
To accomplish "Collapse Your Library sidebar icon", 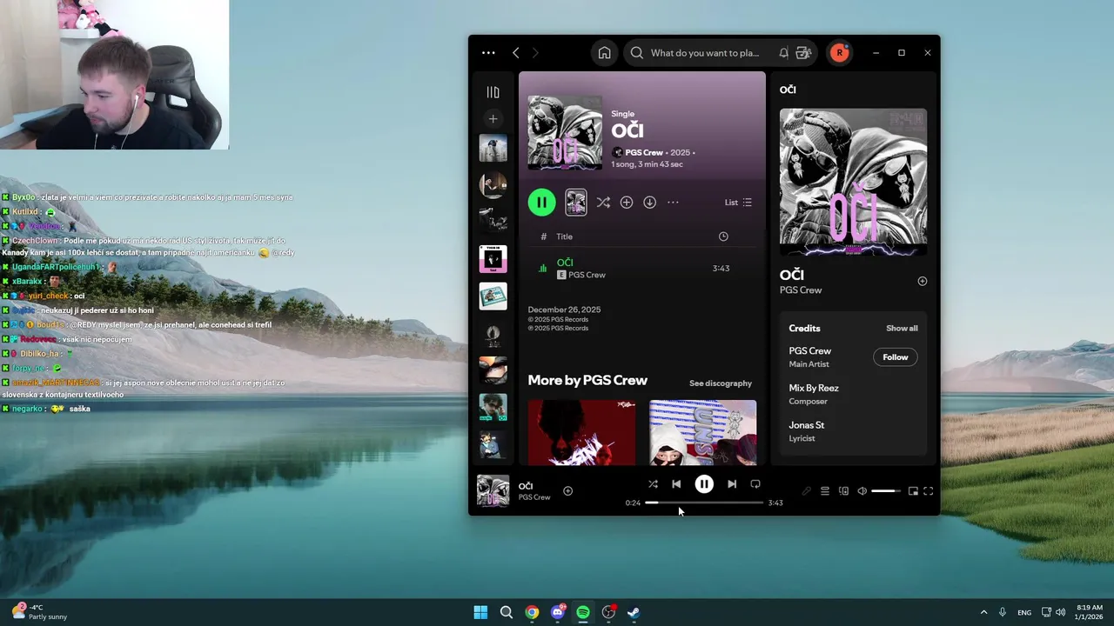I will click(493, 92).
